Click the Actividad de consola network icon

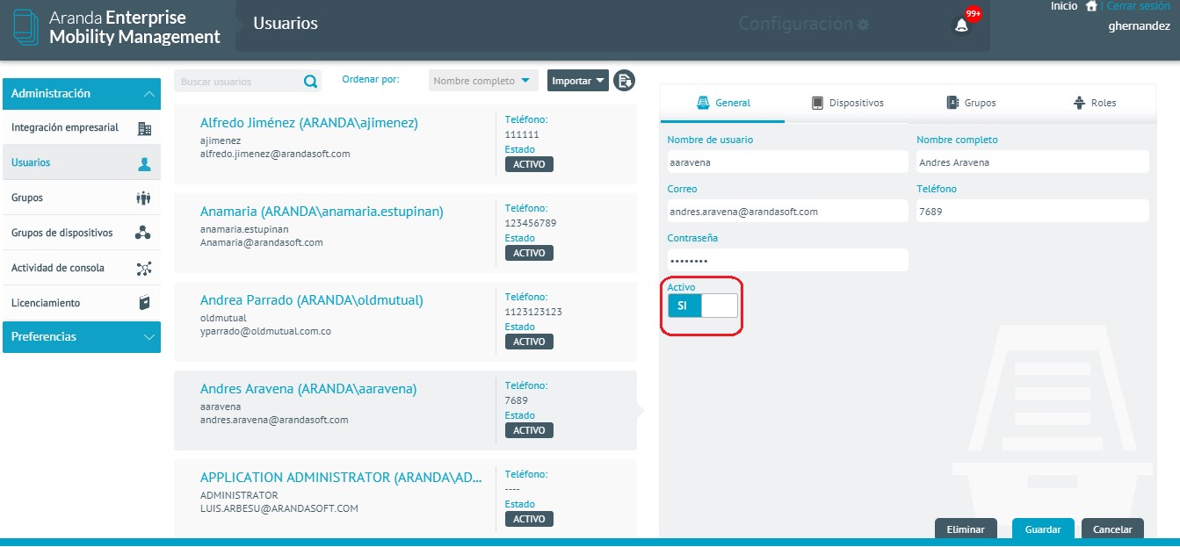(x=145, y=269)
